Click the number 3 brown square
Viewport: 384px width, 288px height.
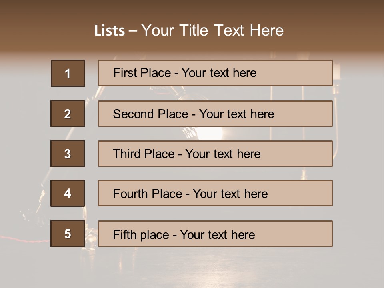[x=68, y=154]
